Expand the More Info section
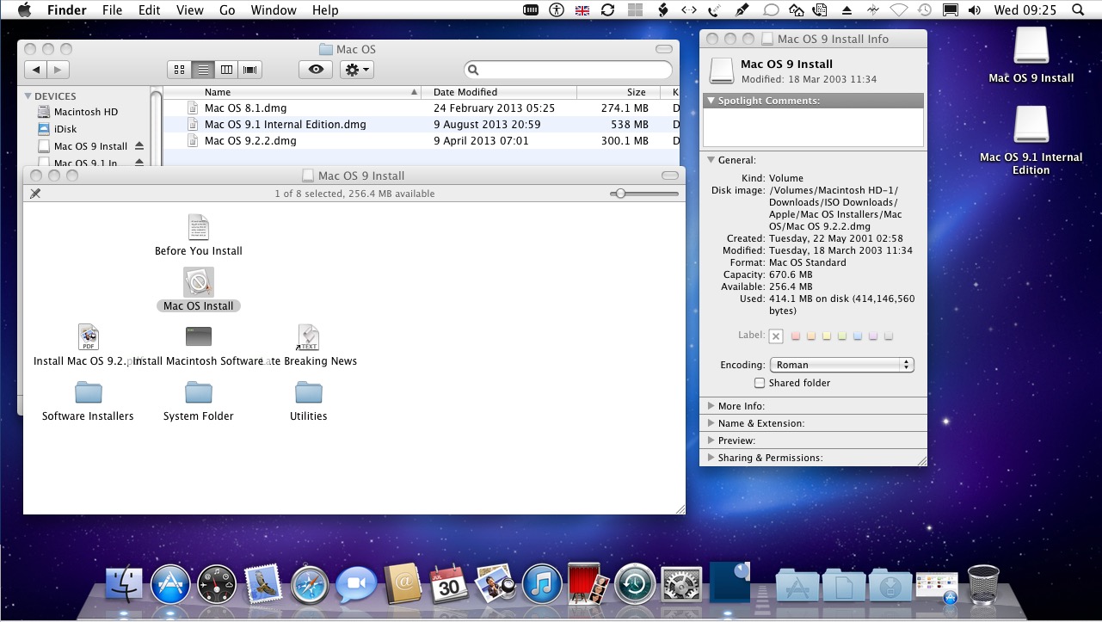The image size is (1102, 622). pos(711,406)
